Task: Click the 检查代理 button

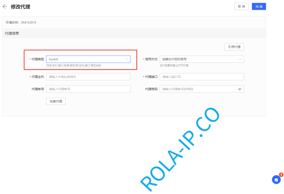Action: pyautogui.click(x=56, y=101)
